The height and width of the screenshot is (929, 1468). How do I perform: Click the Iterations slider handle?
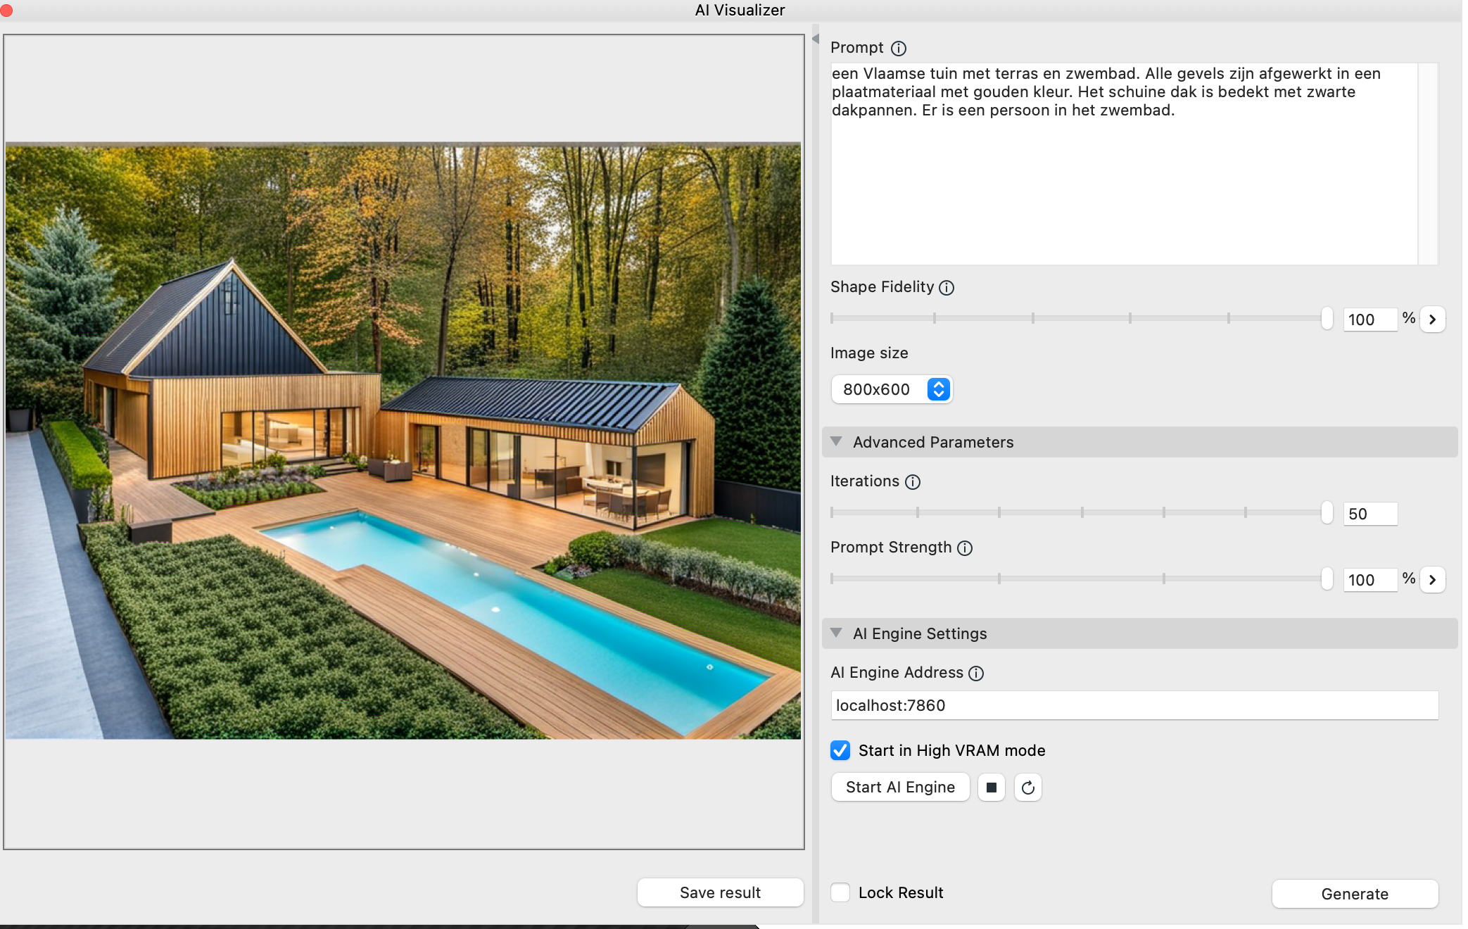1327,513
